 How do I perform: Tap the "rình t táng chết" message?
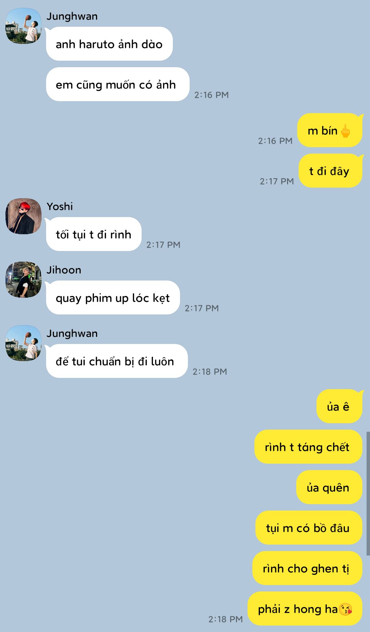click(x=308, y=447)
